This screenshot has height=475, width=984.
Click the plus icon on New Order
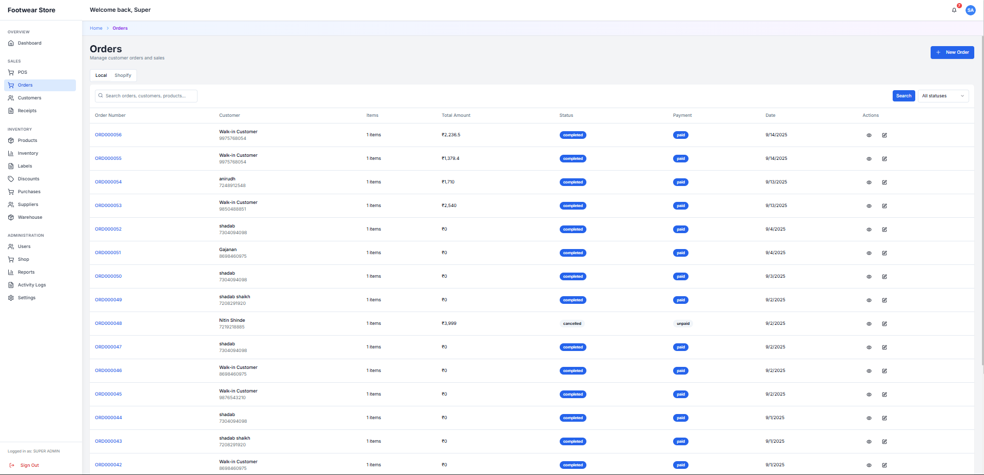[x=938, y=52]
